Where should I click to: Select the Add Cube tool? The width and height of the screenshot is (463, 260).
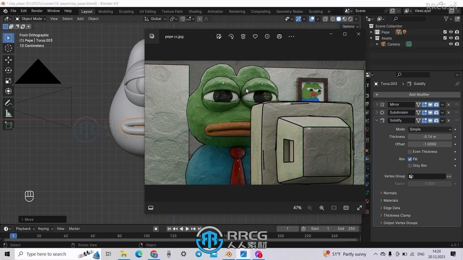8,125
